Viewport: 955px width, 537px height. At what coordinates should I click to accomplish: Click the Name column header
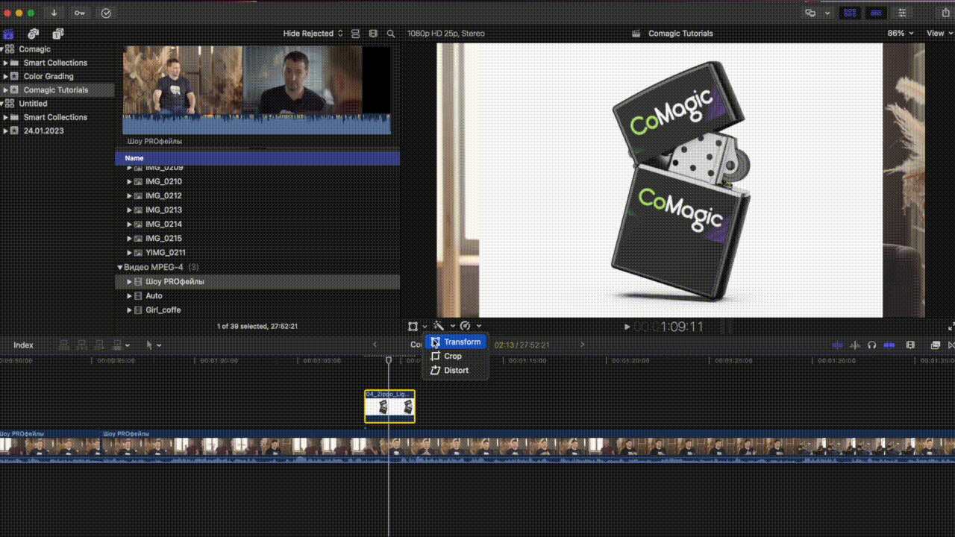(257, 158)
